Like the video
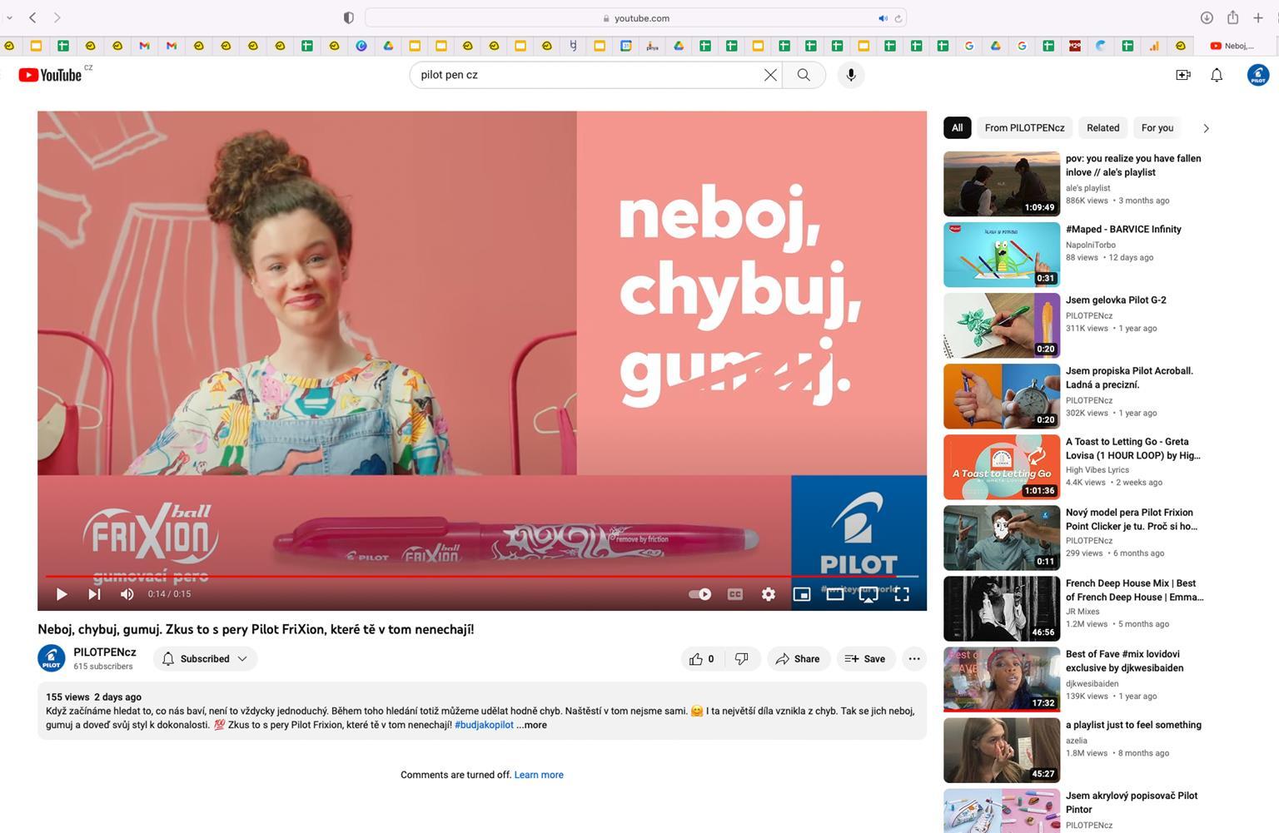Viewport: 1279px width, 833px height. 702,659
